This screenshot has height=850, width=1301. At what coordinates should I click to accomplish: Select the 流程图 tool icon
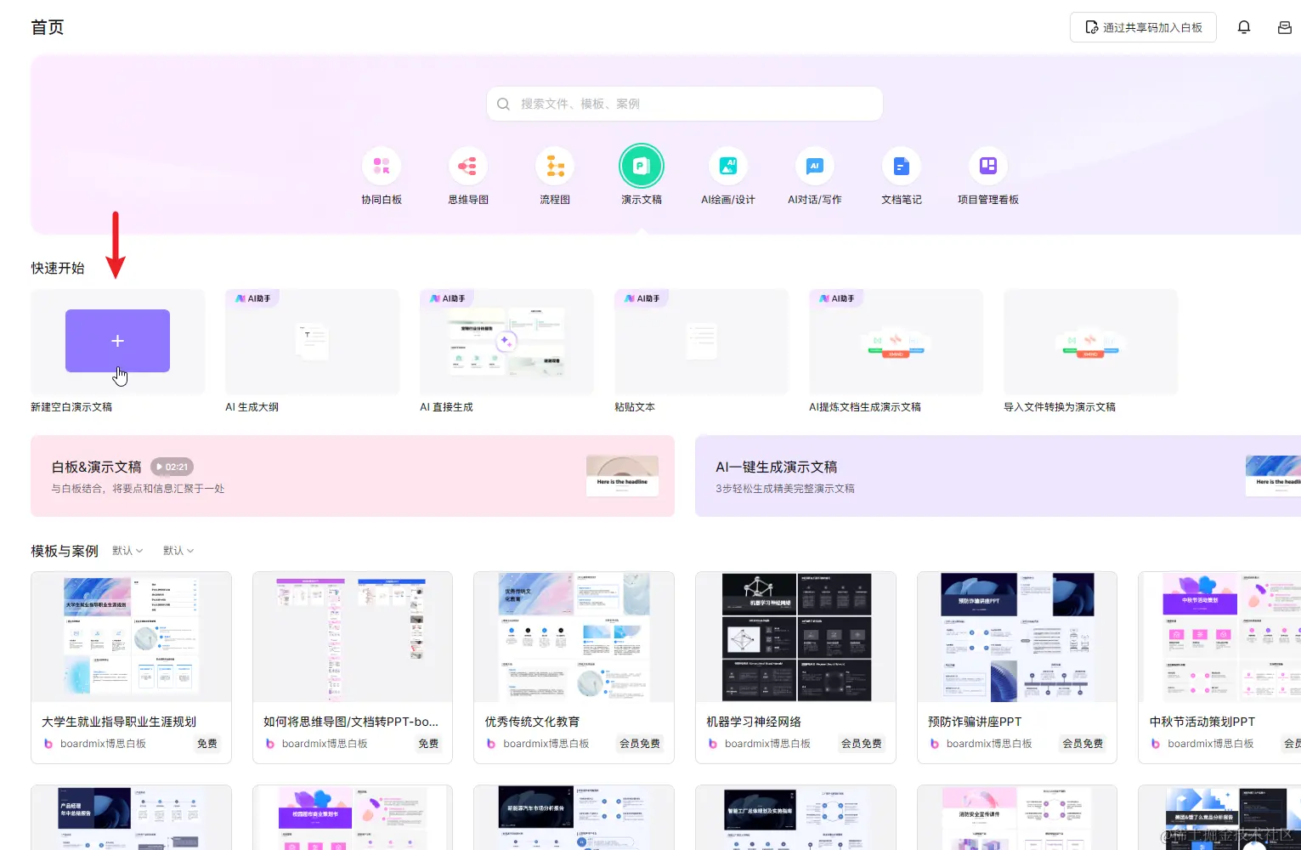coord(555,166)
